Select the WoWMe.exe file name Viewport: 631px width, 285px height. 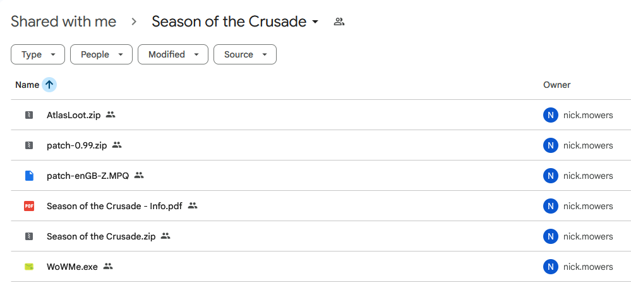[72, 267]
